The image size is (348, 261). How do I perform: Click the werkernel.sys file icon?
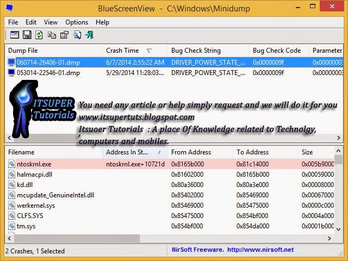pos(11,206)
